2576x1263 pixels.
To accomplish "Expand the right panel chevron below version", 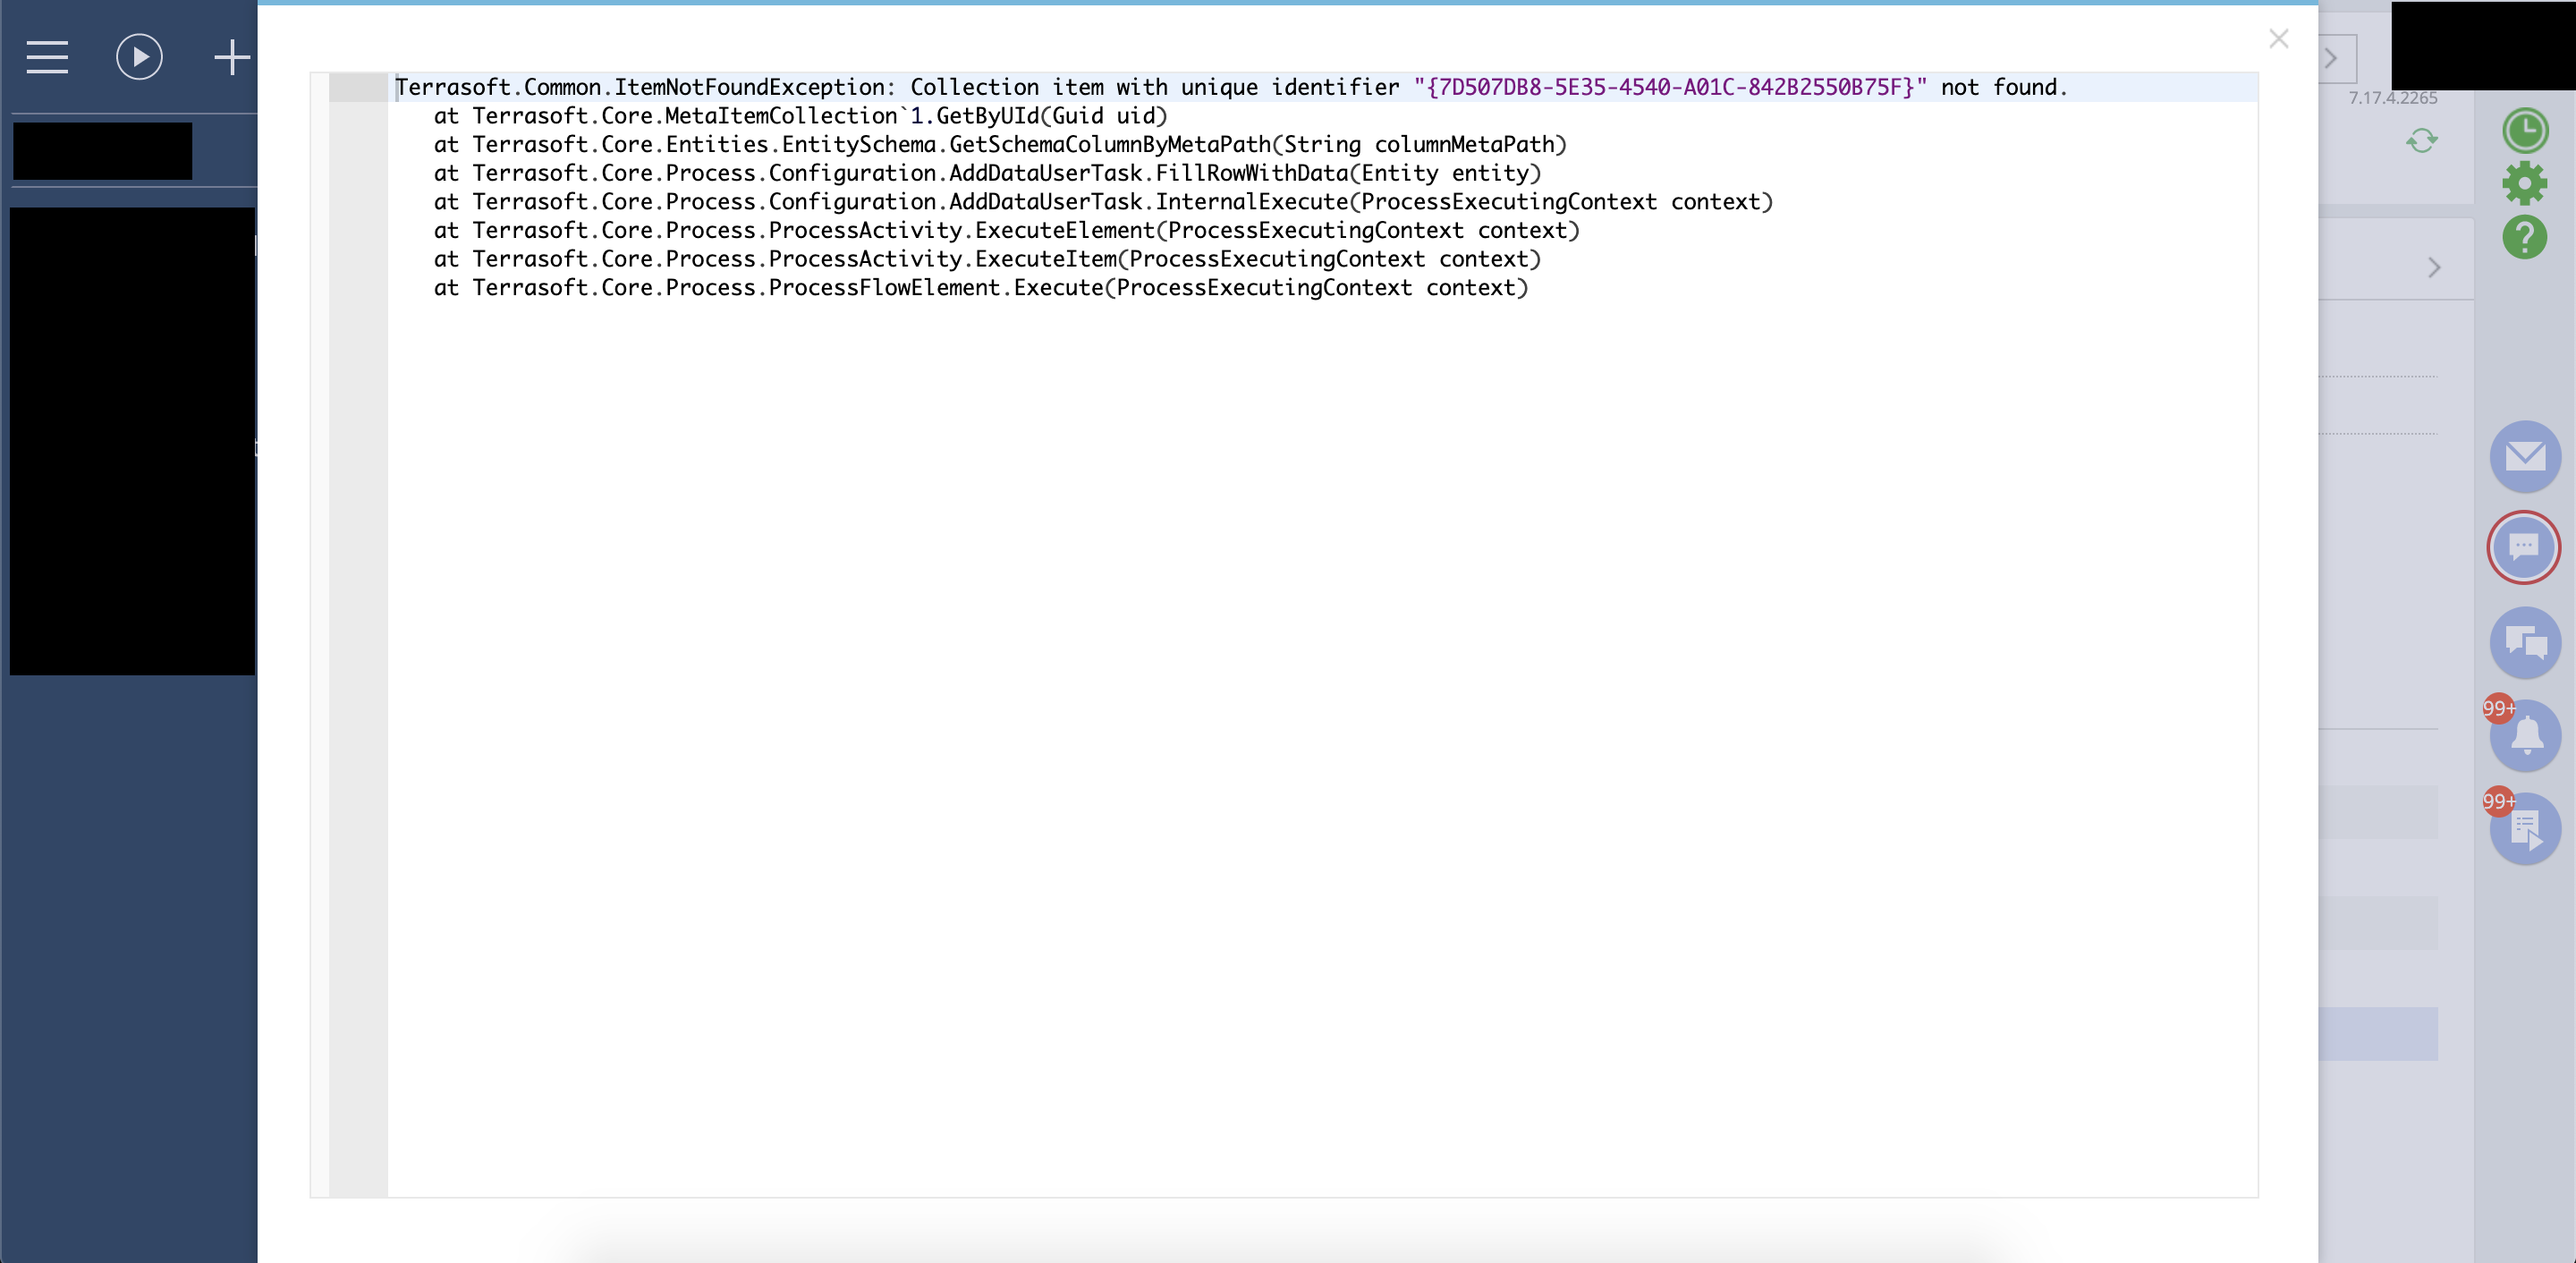I will point(2435,268).
